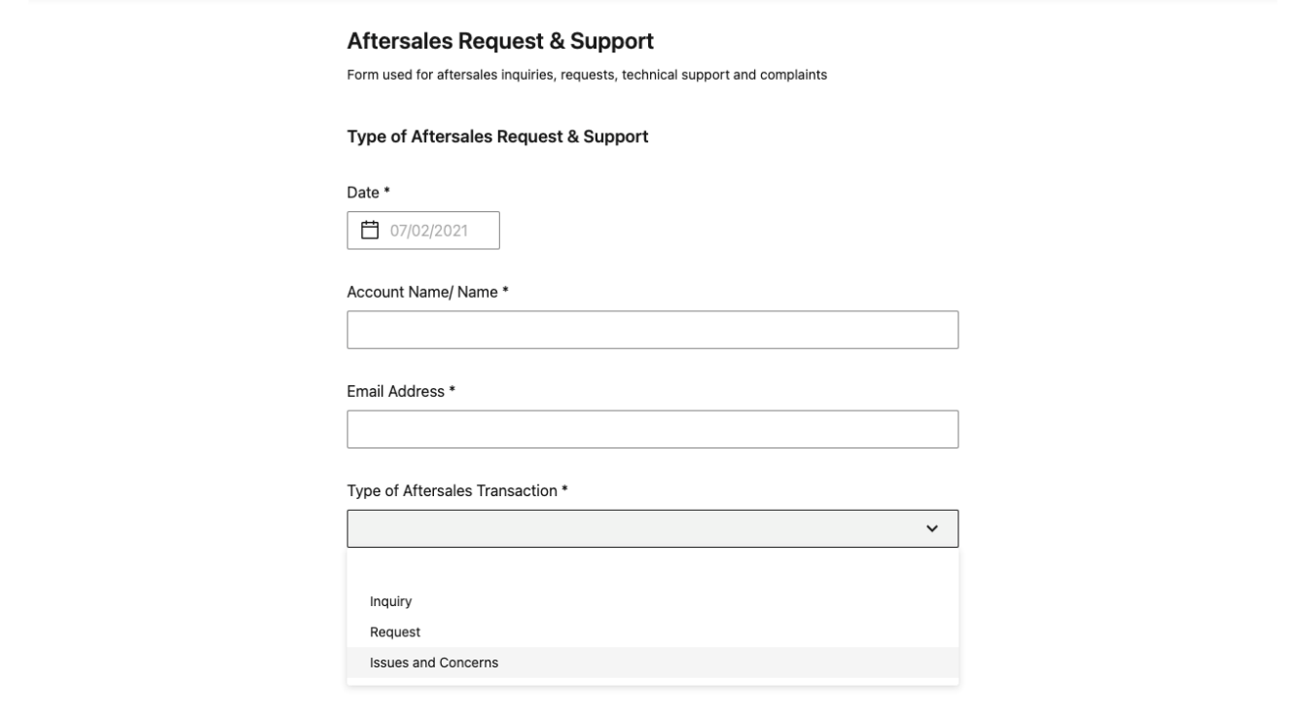Screen dimensions: 1303x717
Task: Open the calendar icon in Date field
Action: coord(369,231)
